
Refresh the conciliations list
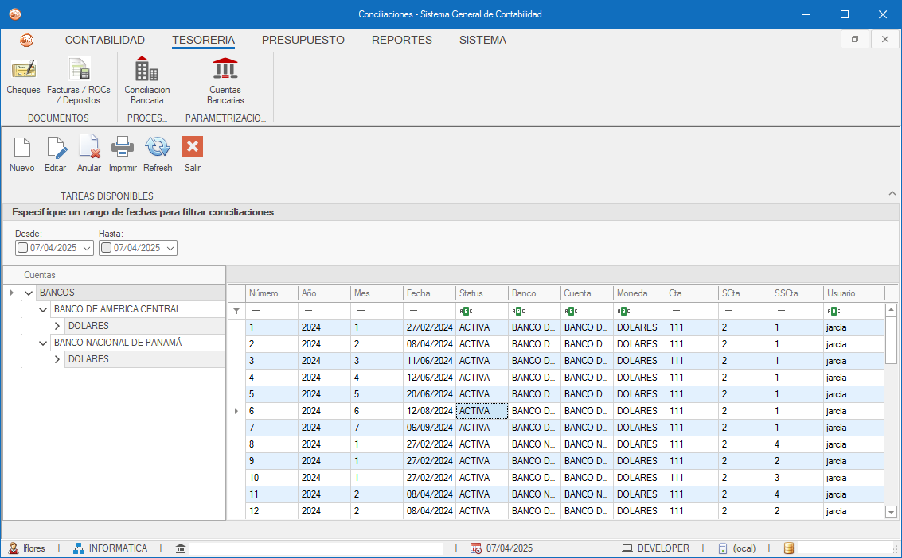pyautogui.click(x=158, y=154)
